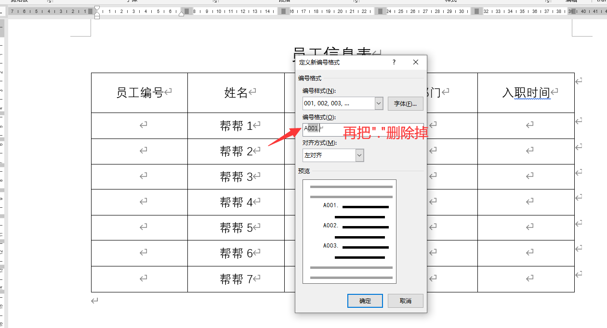Close the 定义新编号格式 dialog
This screenshot has width=607, height=328.
416,62
